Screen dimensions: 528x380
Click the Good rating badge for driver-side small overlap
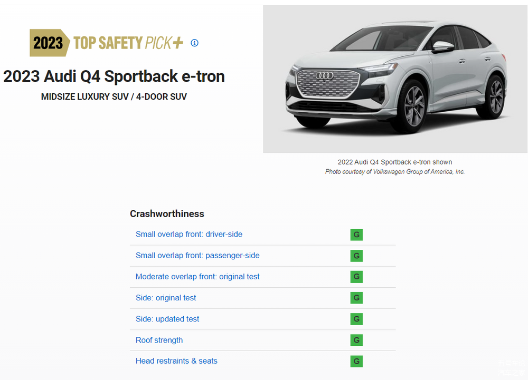coord(356,235)
